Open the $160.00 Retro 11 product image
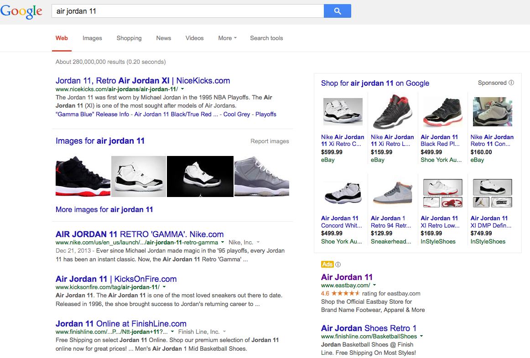The width and height of the screenshot is (530, 358). pyautogui.click(x=492, y=112)
